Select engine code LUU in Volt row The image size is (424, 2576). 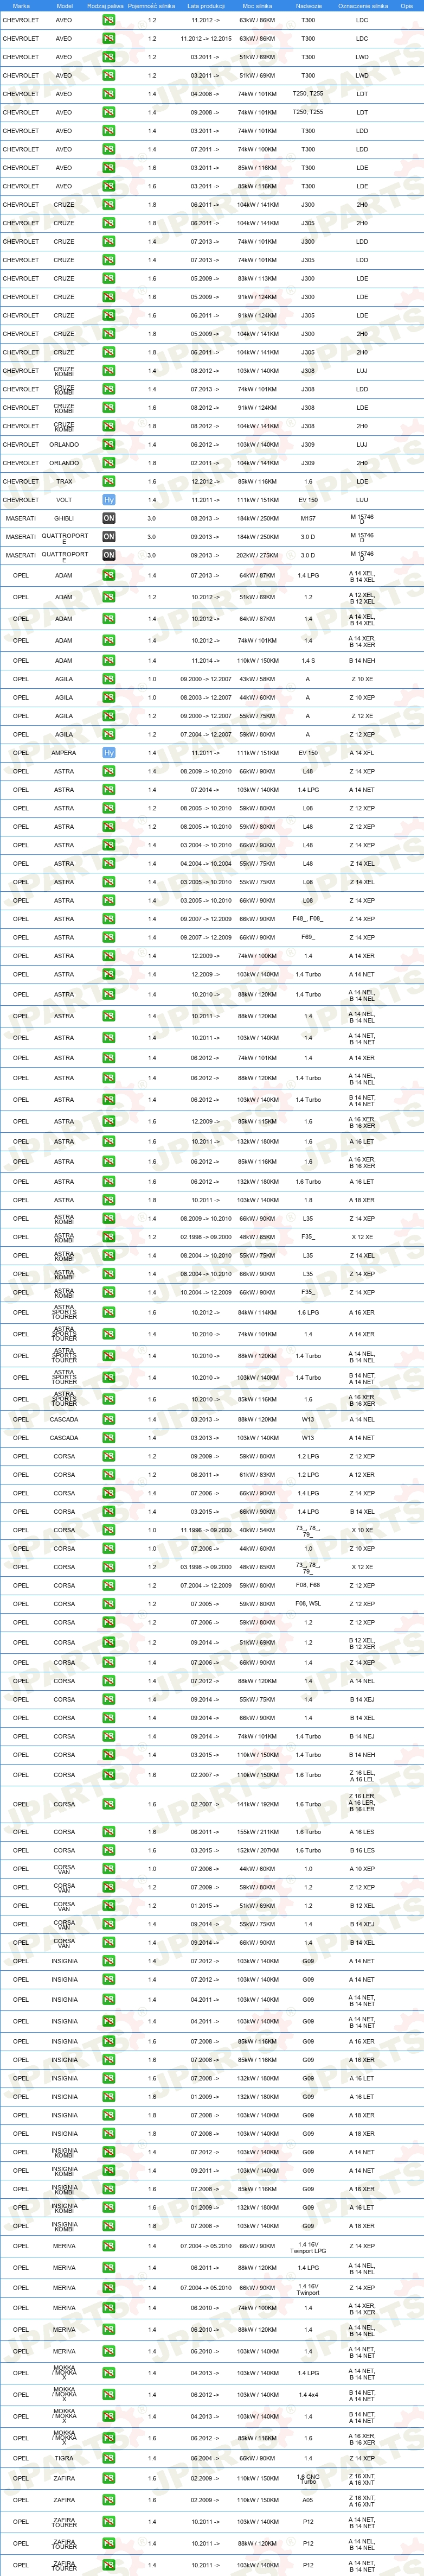click(x=362, y=500)
